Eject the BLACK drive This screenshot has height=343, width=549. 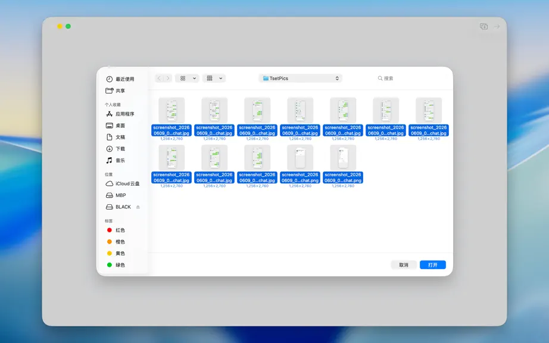point(138,207)
